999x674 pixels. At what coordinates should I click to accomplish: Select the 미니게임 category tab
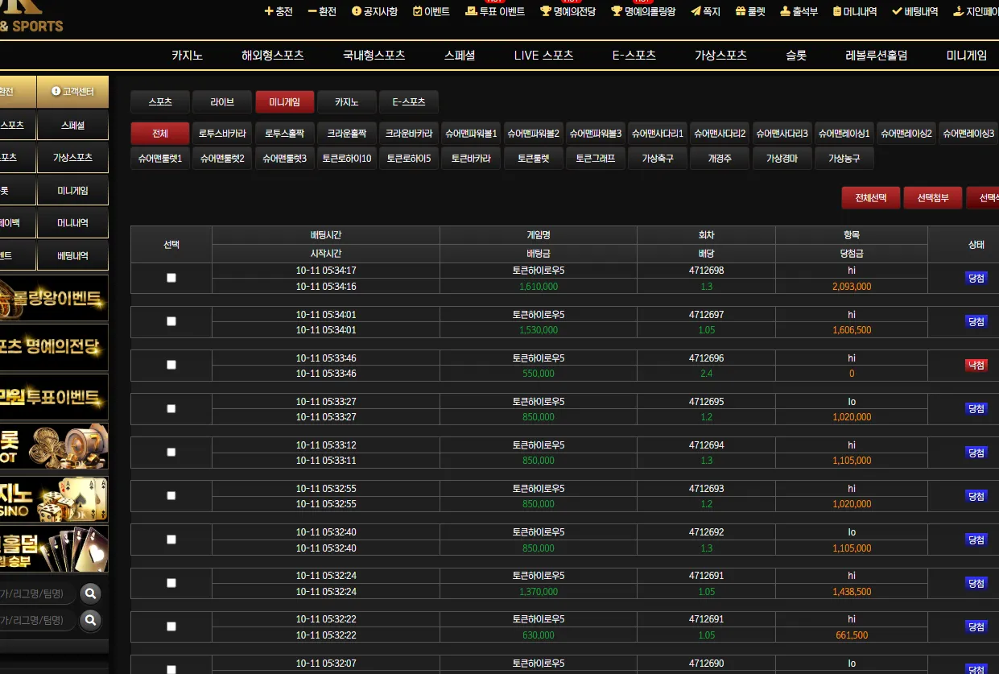(x=285, y=101)
